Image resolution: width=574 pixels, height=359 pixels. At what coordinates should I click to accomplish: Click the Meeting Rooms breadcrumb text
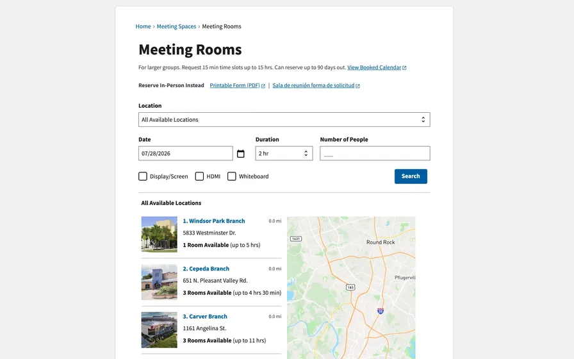[222, 26]
